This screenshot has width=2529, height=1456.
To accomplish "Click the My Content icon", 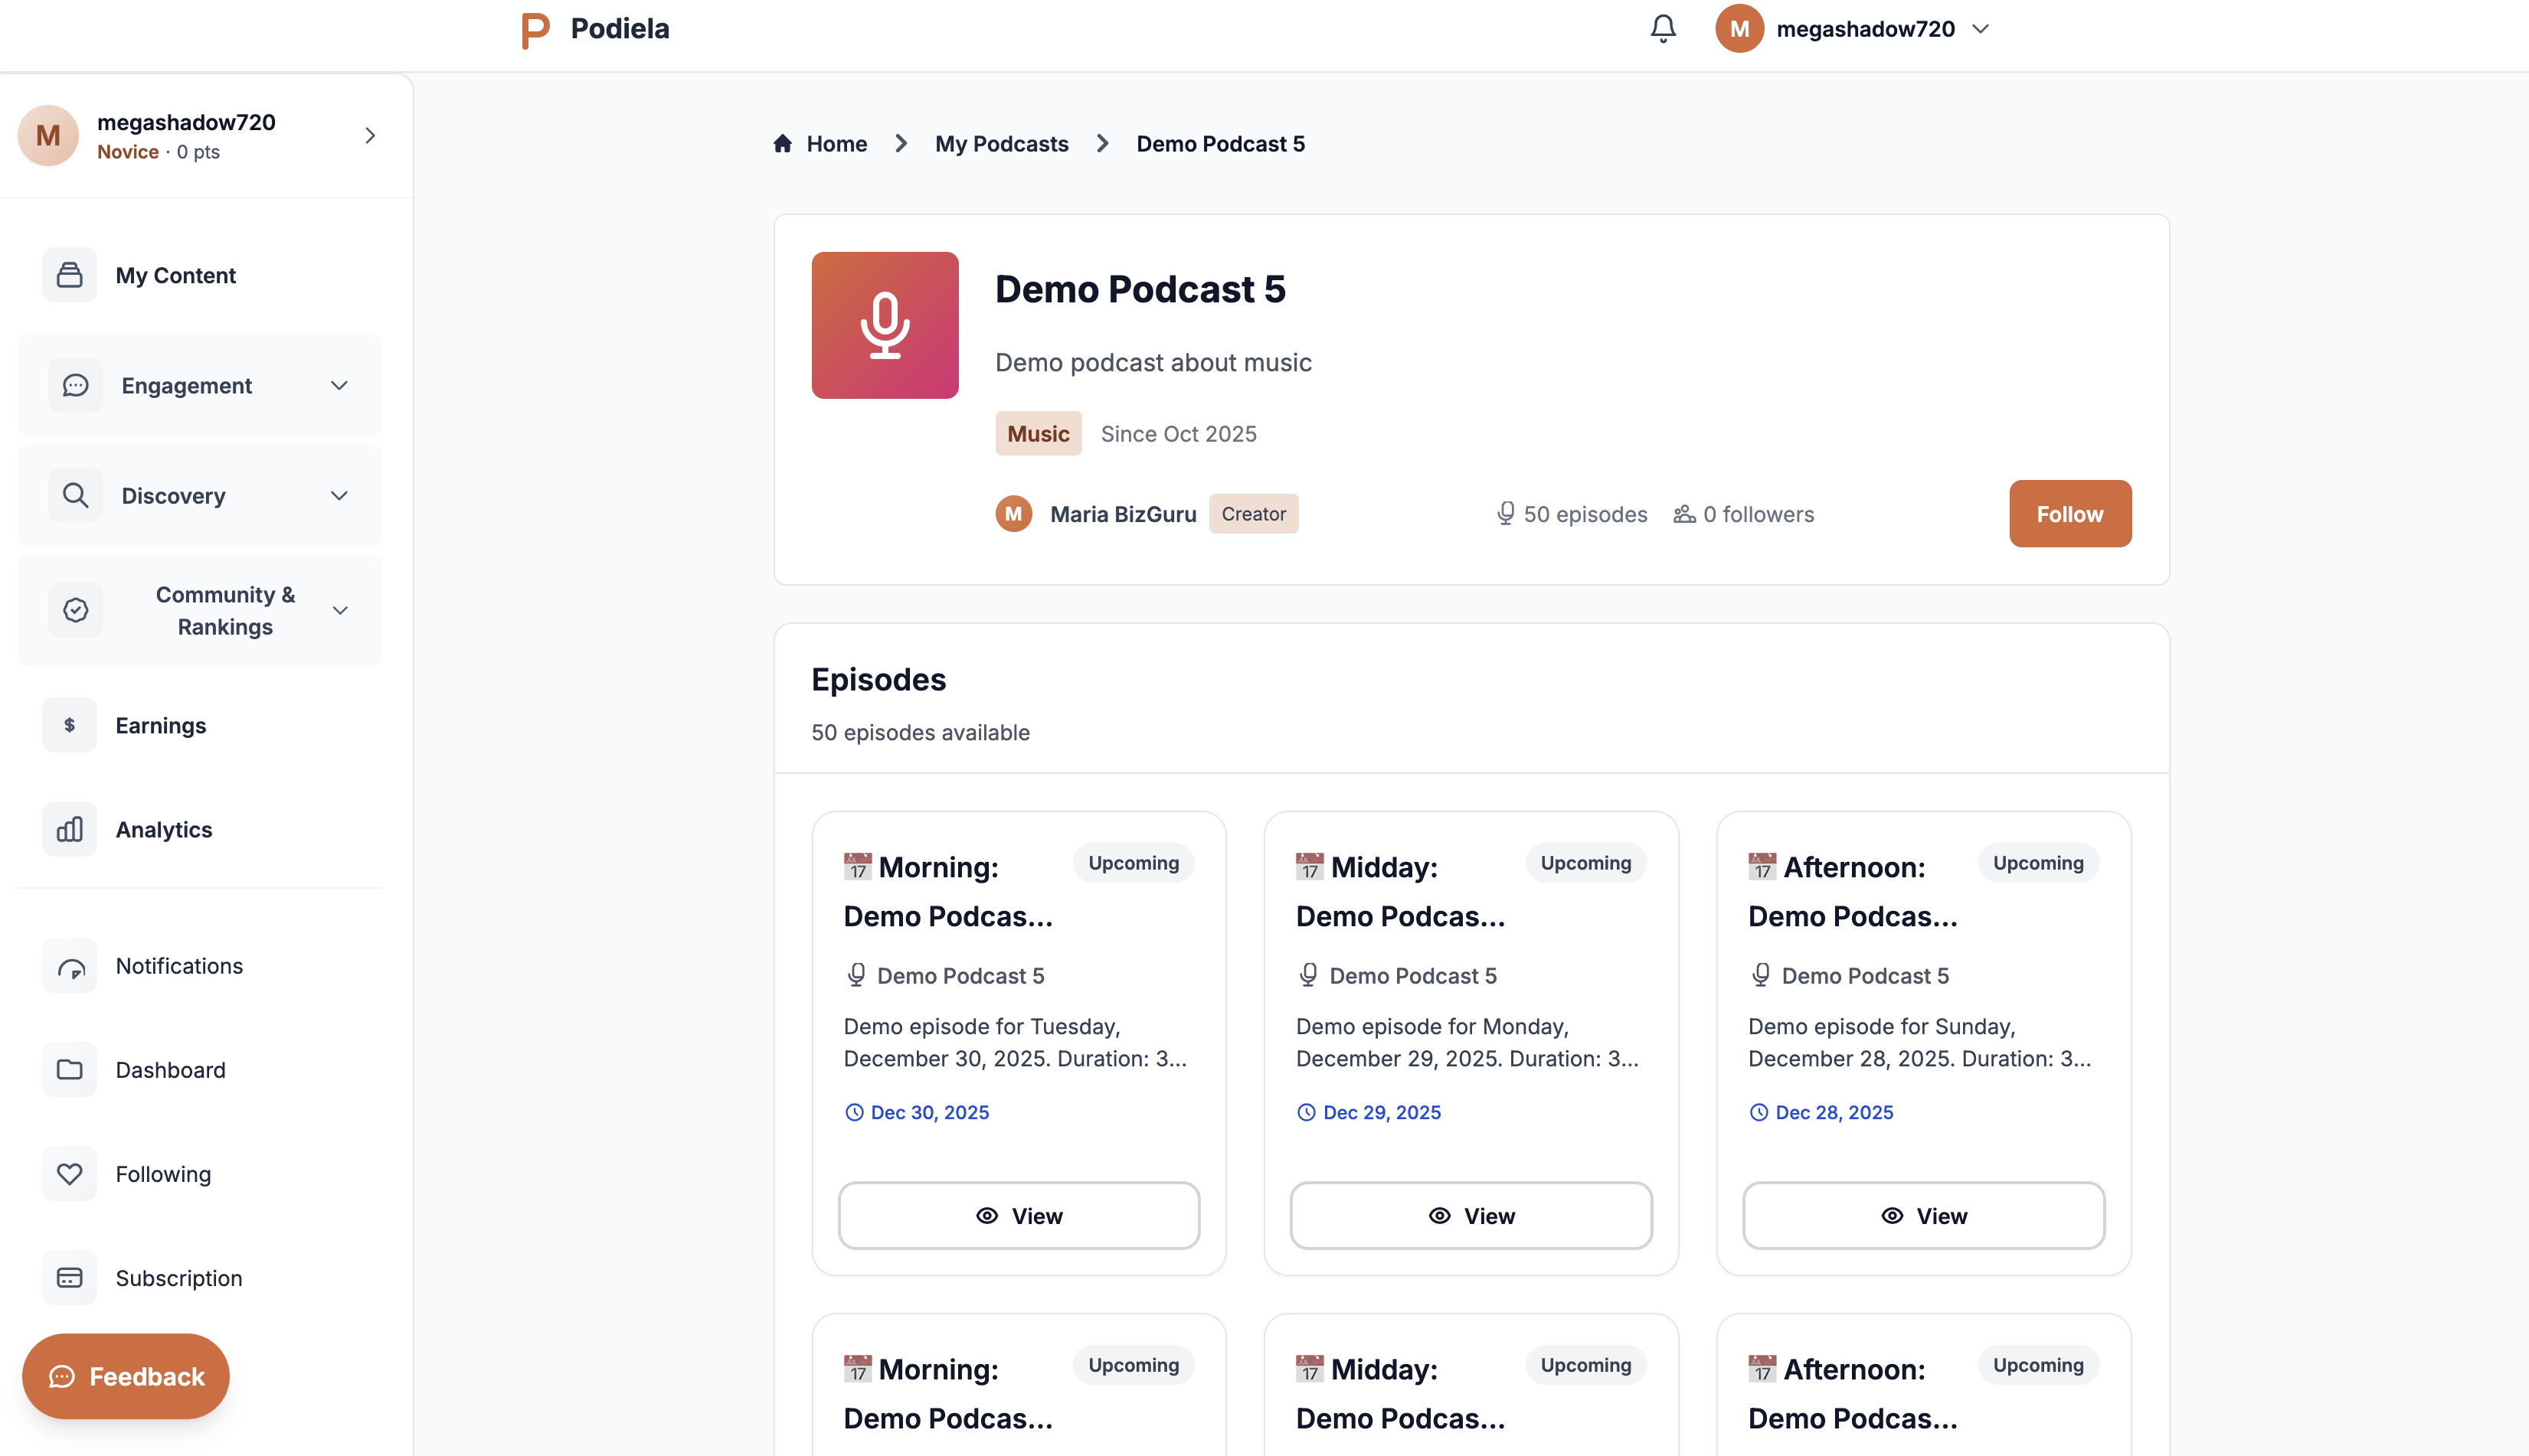I will (x=70, y=275).
